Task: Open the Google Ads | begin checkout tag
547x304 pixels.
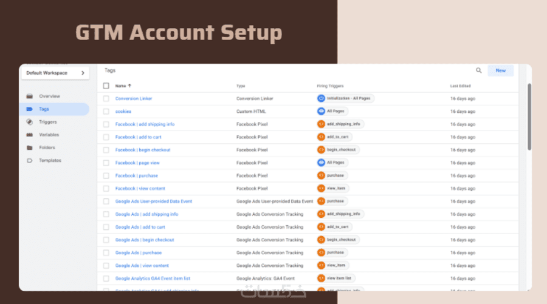Action: 145,240
